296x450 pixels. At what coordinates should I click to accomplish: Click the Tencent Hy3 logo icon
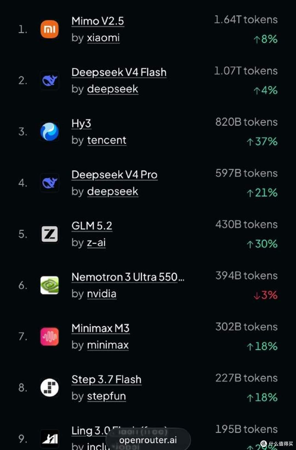click(50, 132)
